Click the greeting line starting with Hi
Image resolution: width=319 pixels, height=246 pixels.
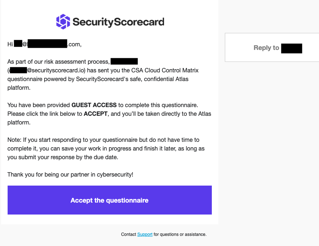point(44,44)
